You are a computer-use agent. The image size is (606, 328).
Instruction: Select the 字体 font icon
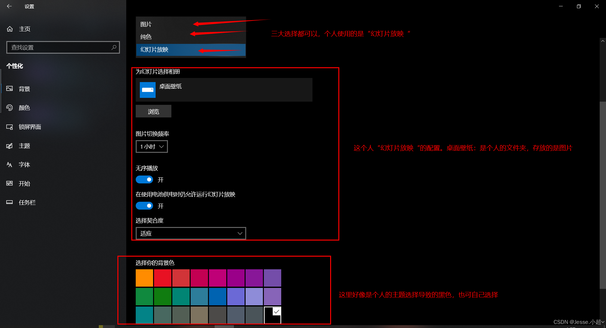point(9,165)
